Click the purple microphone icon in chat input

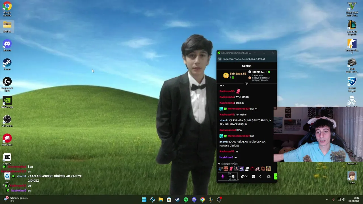point(223,177)
